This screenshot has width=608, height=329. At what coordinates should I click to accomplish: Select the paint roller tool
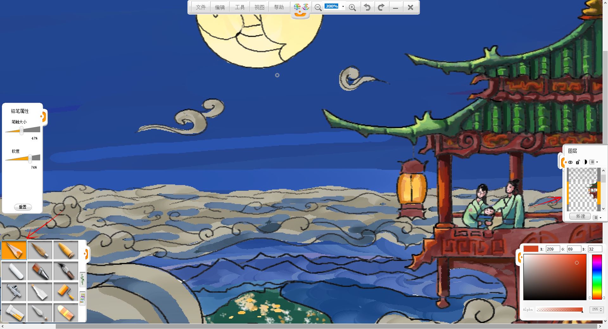click(66, 292)
